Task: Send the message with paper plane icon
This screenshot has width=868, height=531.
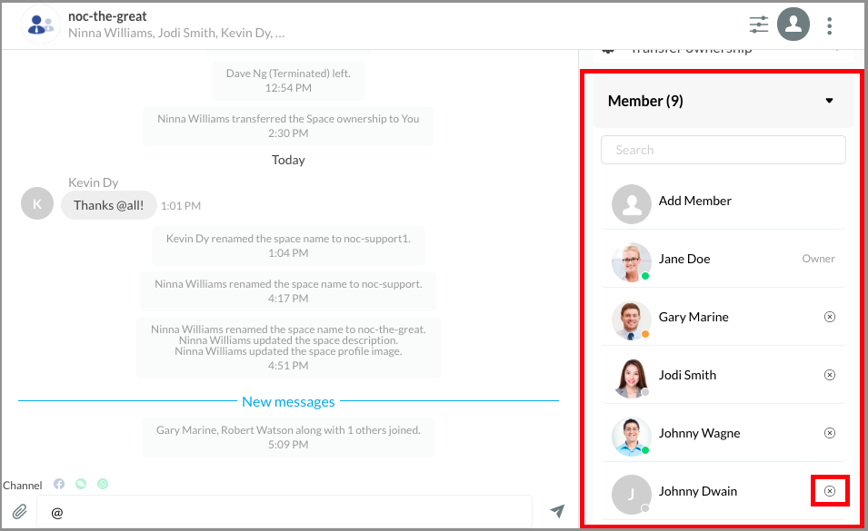Action: click(557, 510)
